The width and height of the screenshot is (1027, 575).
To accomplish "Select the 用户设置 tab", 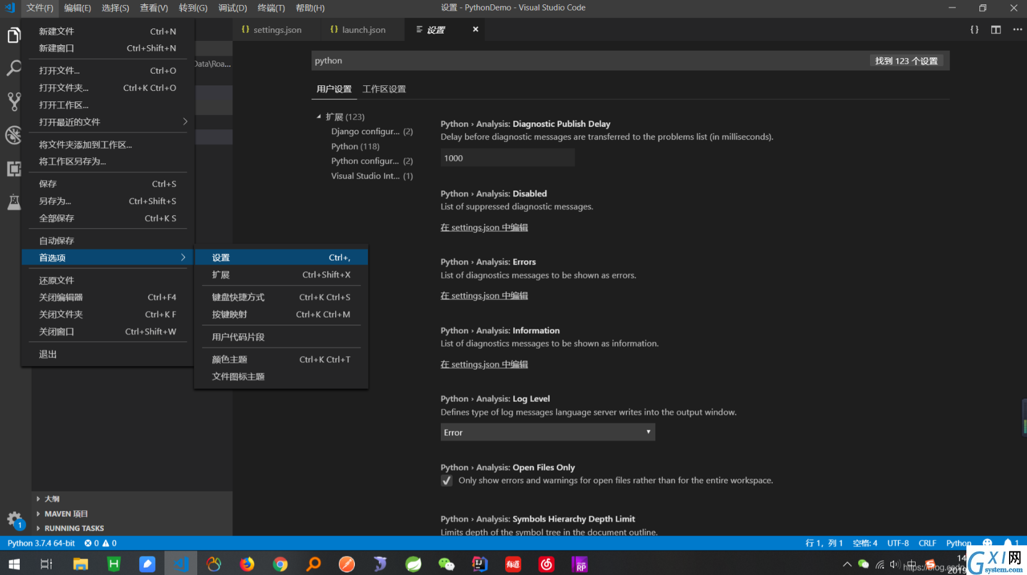I will 334,89.
